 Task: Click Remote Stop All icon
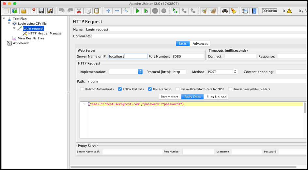pos(184,11)
